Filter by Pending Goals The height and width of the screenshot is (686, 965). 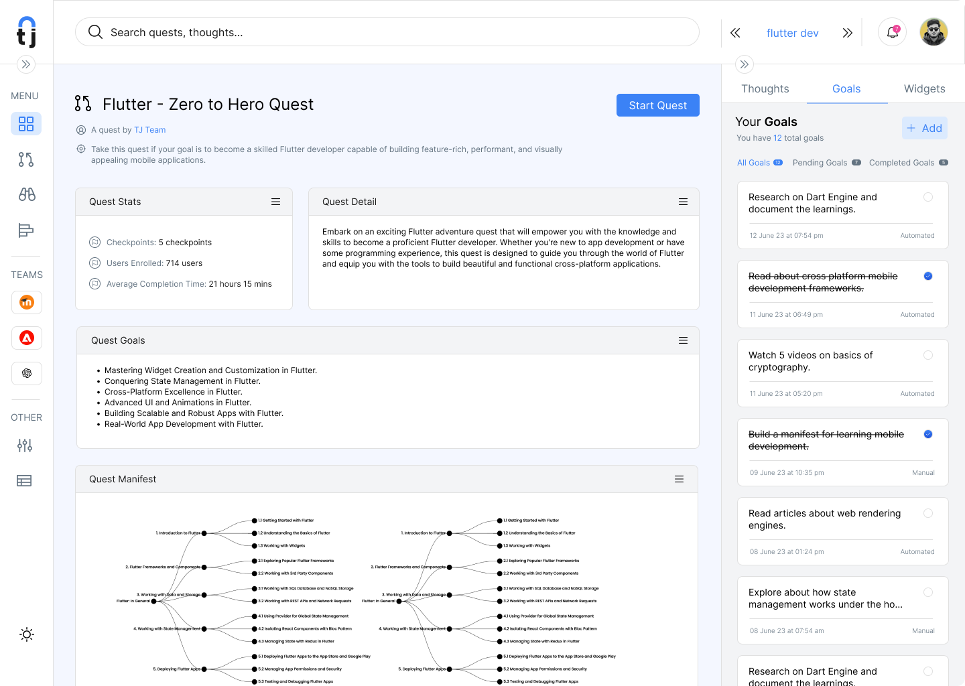tap(826, 163)
